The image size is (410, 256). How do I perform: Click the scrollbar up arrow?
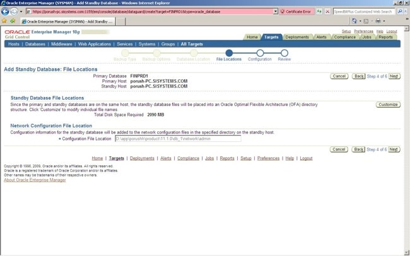click(x=407, y=28)
